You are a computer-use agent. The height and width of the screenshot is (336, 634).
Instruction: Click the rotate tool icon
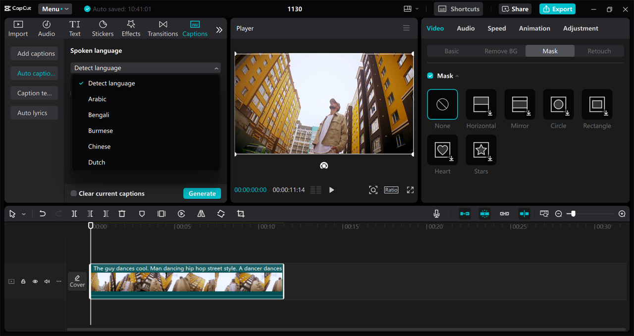coord(221,214)
